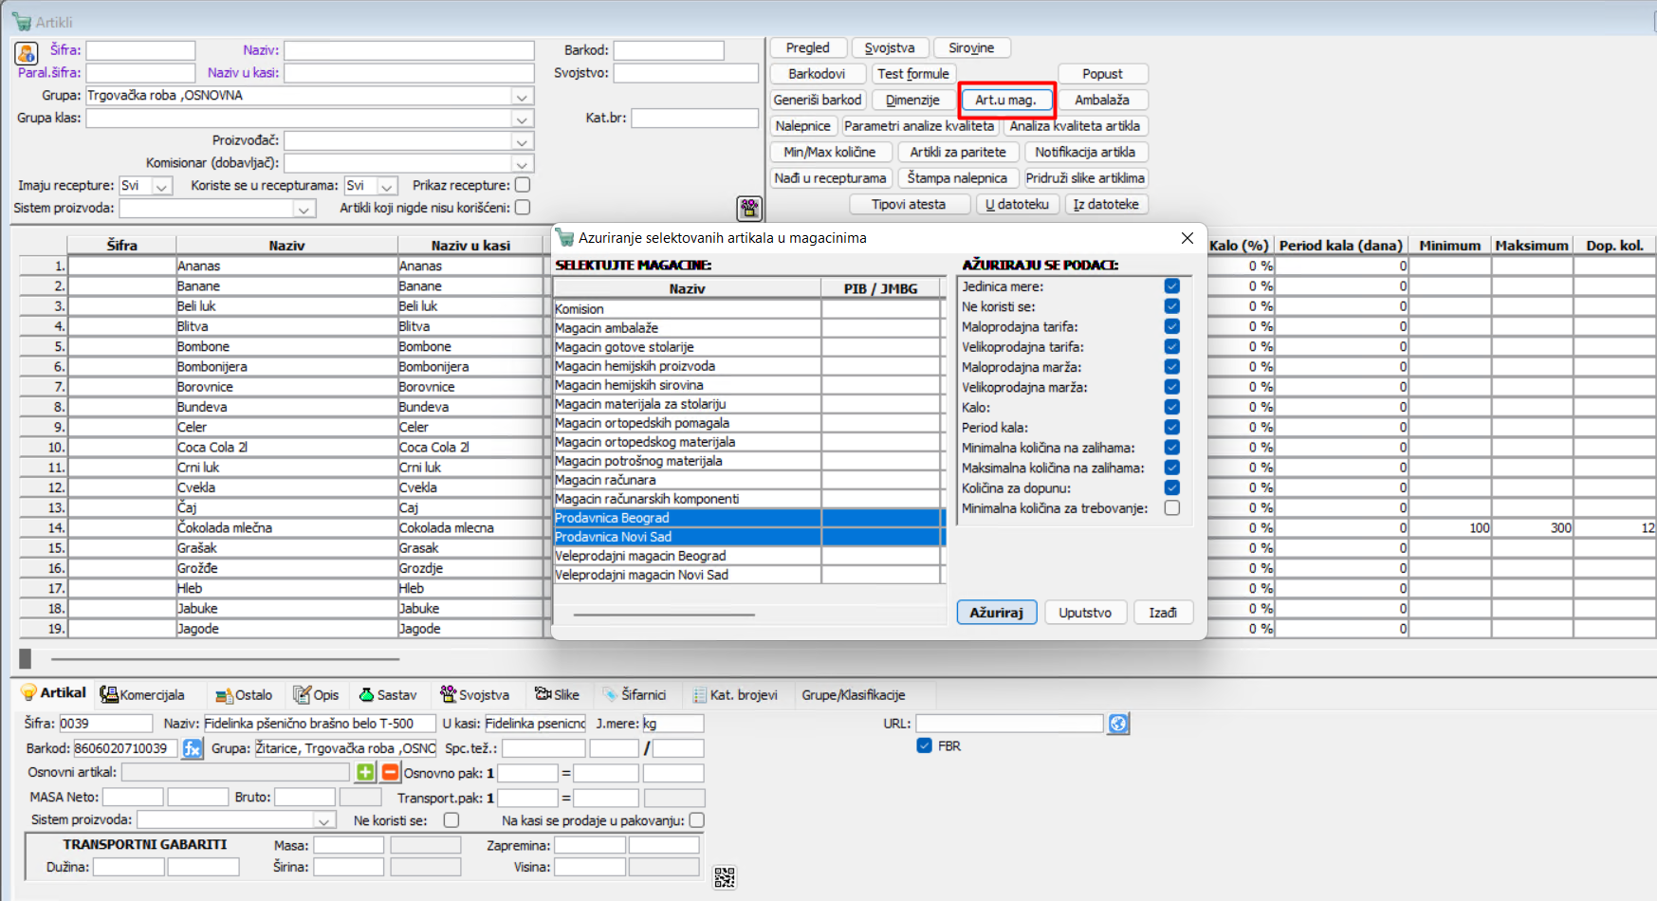
Task: Click the Naziv search input field
Action: [x=409, y=50]
